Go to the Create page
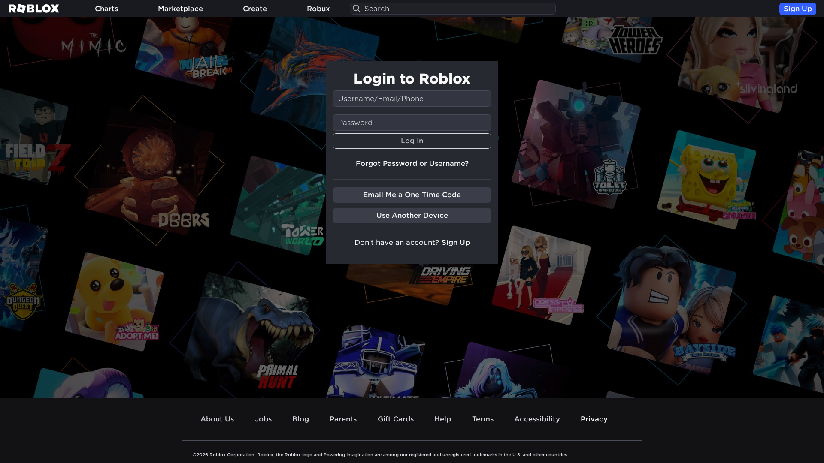 pyautogui.click(x=255, y=9)
